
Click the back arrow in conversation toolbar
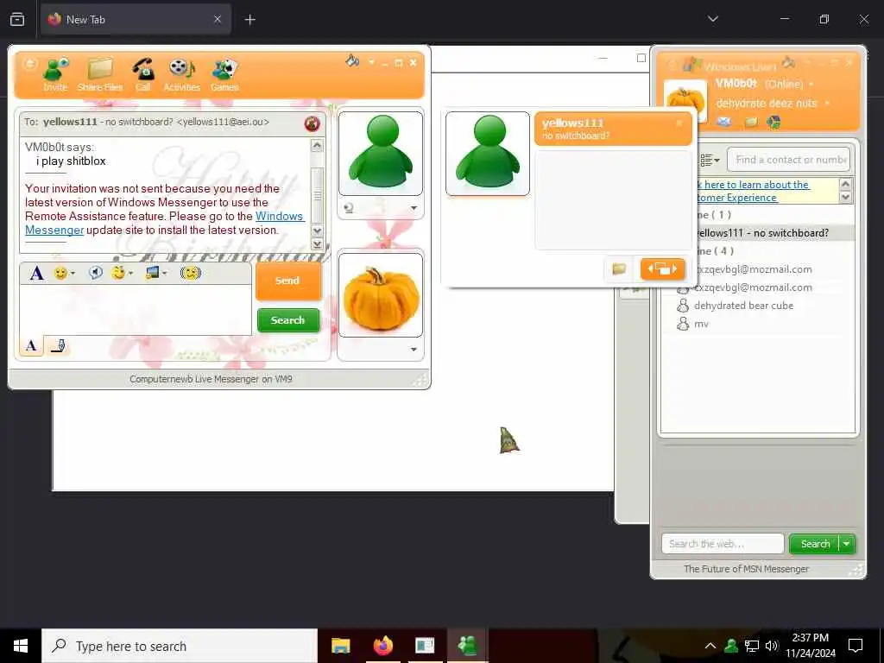click(x=29, y=64)
